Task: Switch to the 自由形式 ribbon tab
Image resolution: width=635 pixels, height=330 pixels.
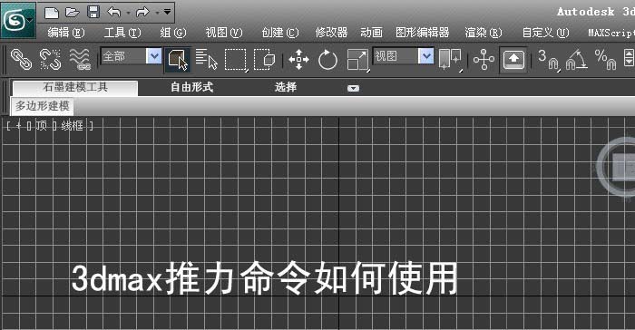Action: point(192,87)
